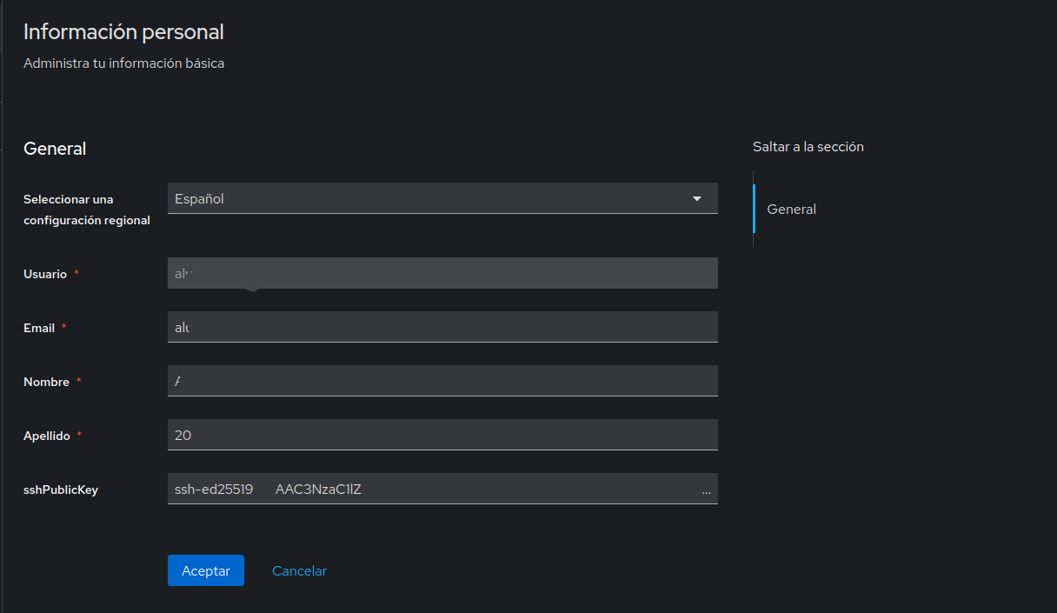Click the caret arrow in the locale selector
Screen dimensions: 1057x613
tap(696, 198)
